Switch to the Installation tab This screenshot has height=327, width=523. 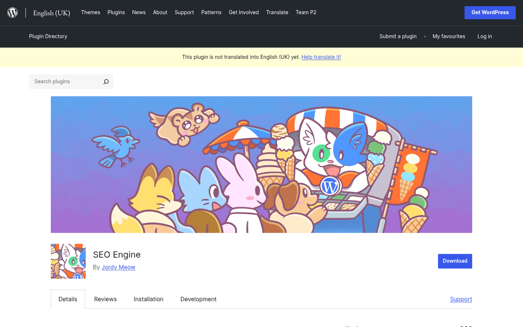[148, 299]
